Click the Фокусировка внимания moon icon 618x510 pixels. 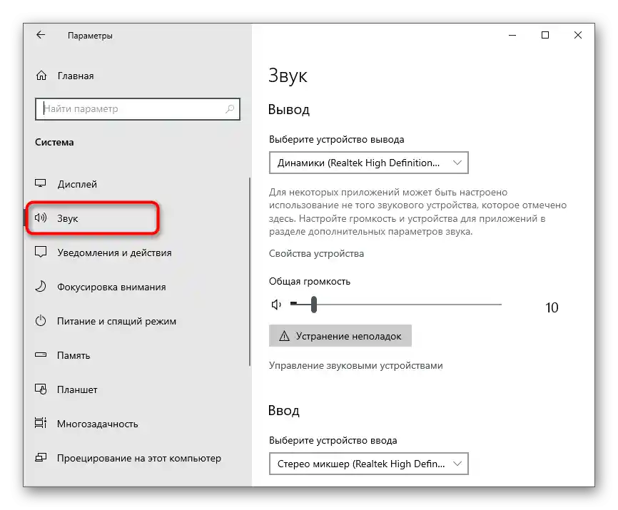pyautogui.click(x=41, y=286)
